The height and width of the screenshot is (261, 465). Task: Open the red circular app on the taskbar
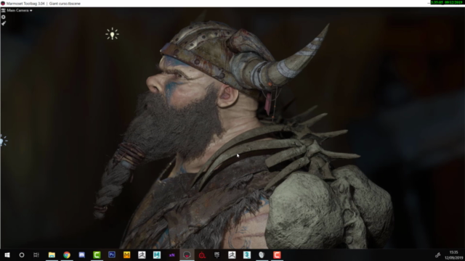(x=202, y=254)
